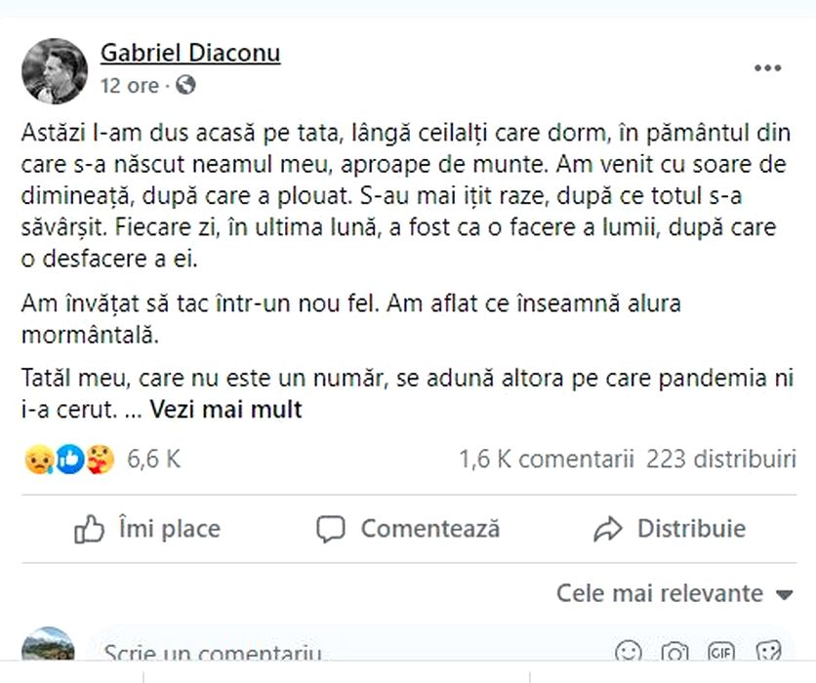This screenshot has width=816, height=683.
Task: Open Gabriel Diaconu's profile name link
Action: (190, 53)
